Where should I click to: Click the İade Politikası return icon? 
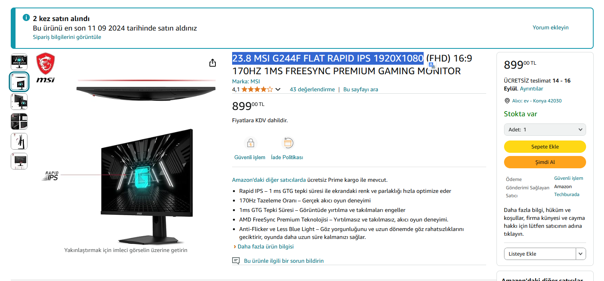pyautogui.click(x=287, y=142)
